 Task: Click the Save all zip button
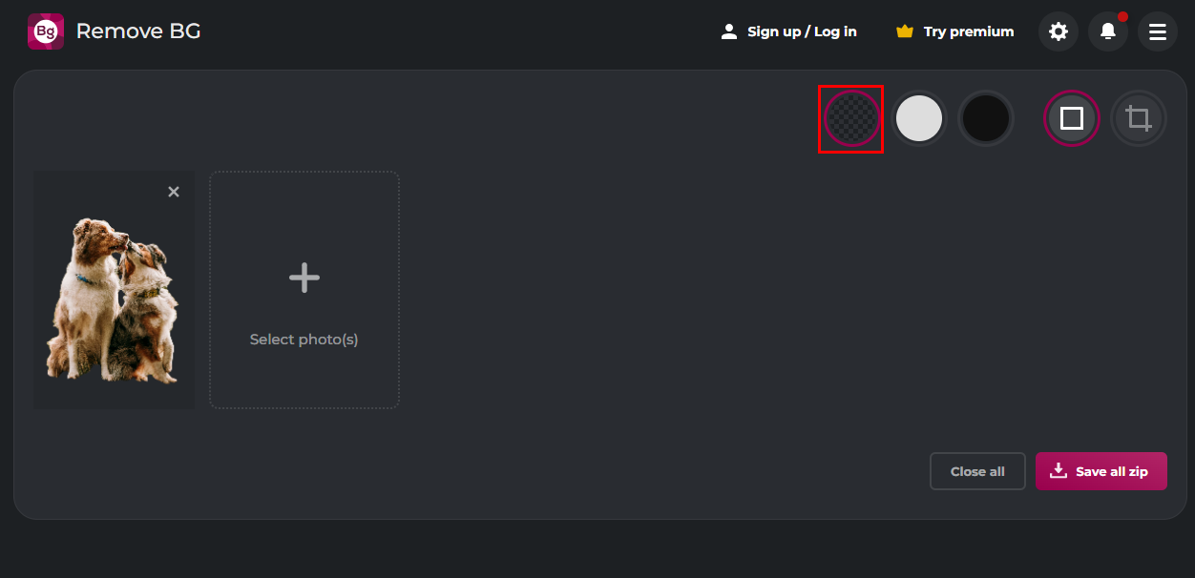coord(1101,471)
